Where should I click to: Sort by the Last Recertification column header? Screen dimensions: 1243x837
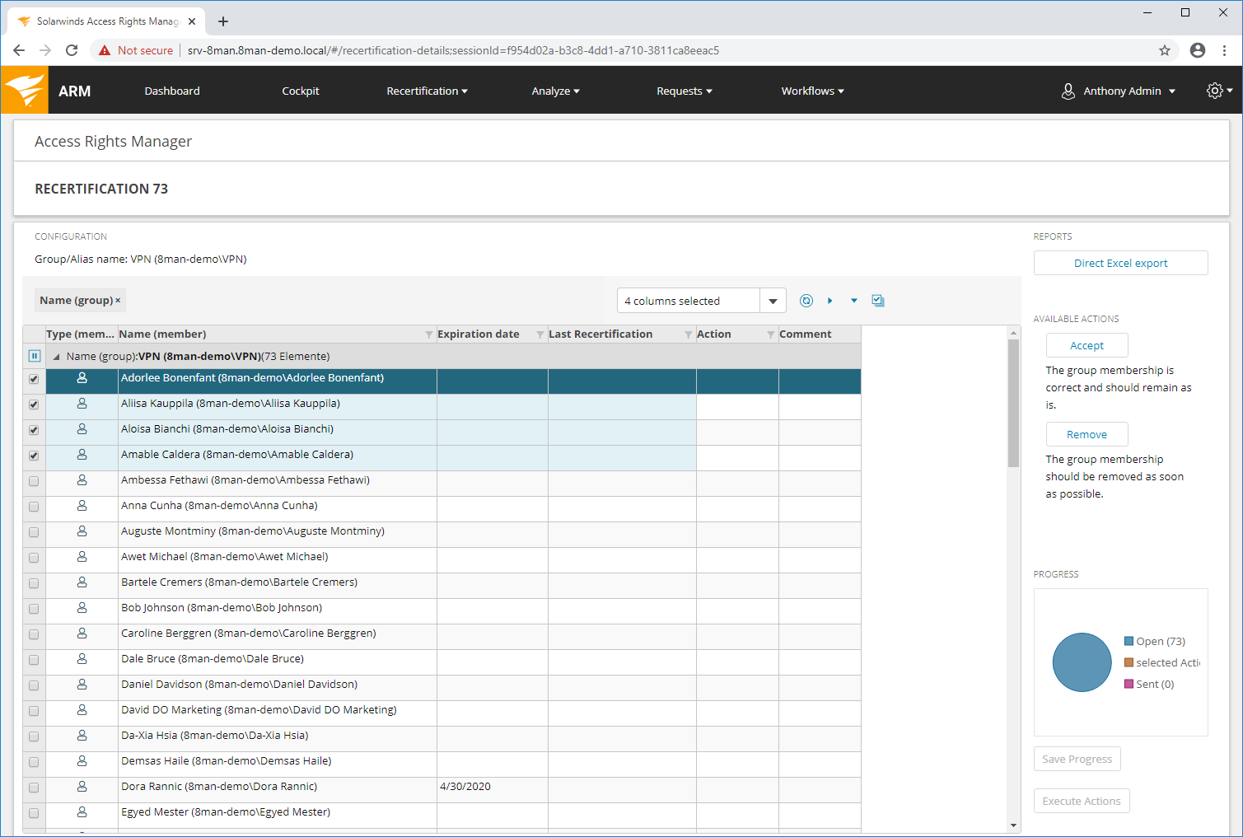[600, 334]
